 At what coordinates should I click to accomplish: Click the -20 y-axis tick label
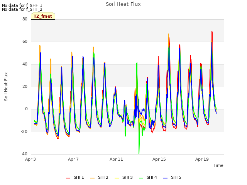point(24,131)
